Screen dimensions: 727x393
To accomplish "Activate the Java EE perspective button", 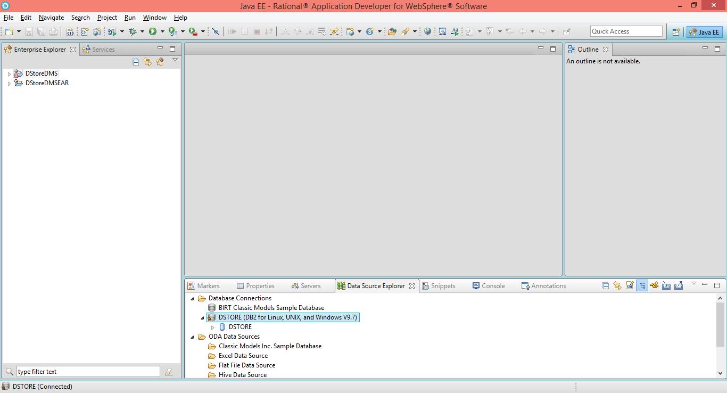I will [704, 32].
